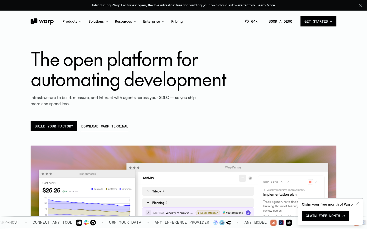Open the Solutions dropdown menu

click(98, 21)
